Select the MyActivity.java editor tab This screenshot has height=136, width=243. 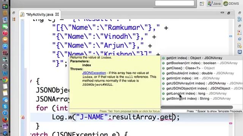tap(39, 14)
